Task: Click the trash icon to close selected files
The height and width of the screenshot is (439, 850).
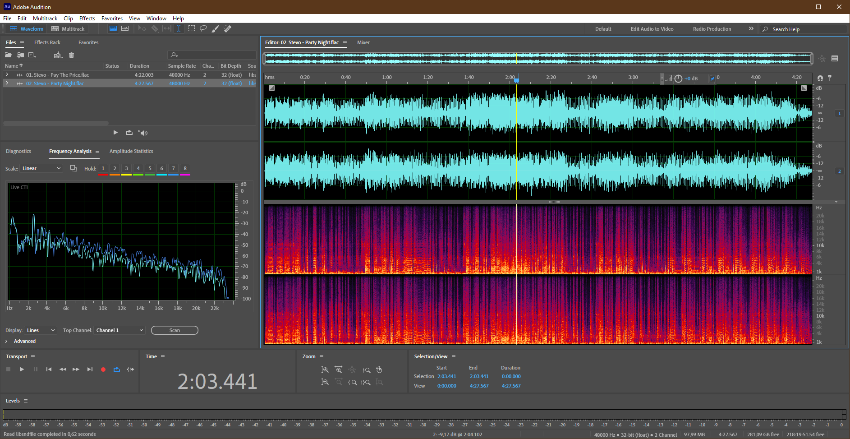Action: coord(71,55)
